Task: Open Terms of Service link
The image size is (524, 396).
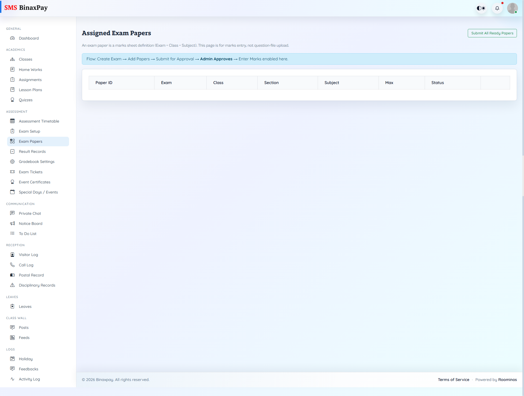Action: (453, 380)
